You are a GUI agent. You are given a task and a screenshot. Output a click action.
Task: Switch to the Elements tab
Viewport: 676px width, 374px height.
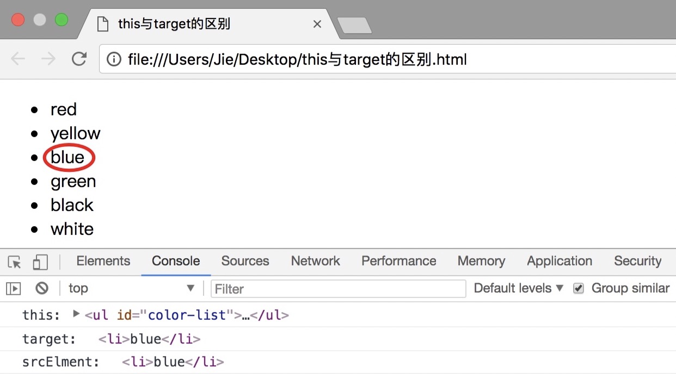(x=103, y=261)
